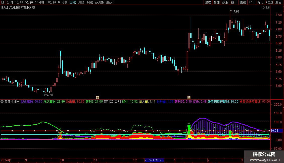
Task: Click the highlighted 2024/12/10 date marker
Action: 154,160
